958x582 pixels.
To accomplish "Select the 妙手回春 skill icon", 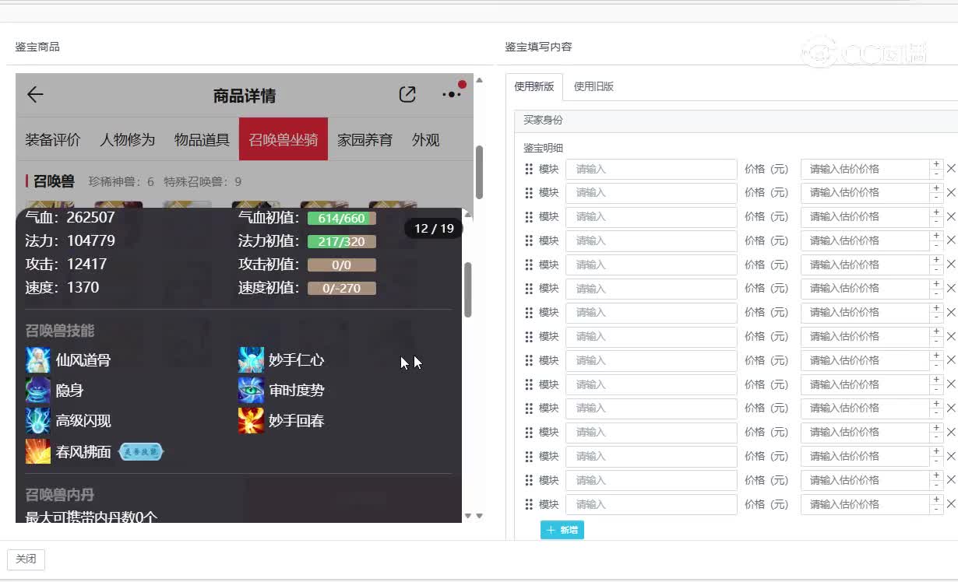I will [x=251, y=421].
